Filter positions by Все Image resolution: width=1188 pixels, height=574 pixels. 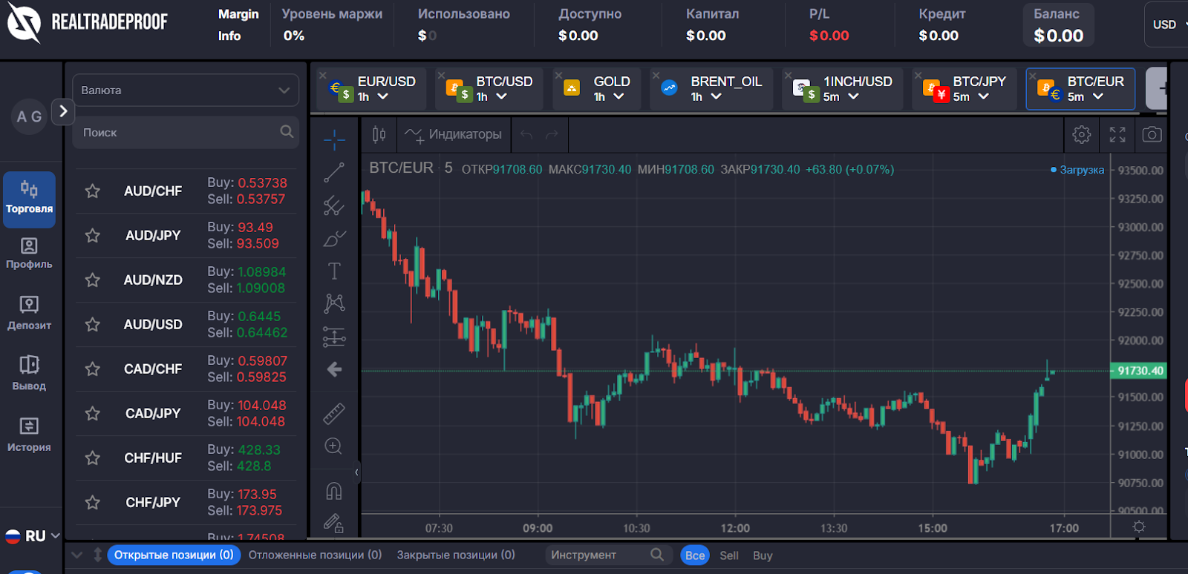tap(695, 555)
